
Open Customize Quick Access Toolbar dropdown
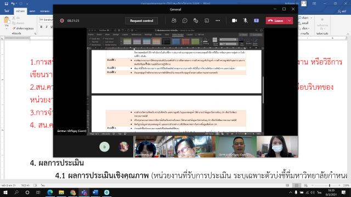click(x=27, y=4)
